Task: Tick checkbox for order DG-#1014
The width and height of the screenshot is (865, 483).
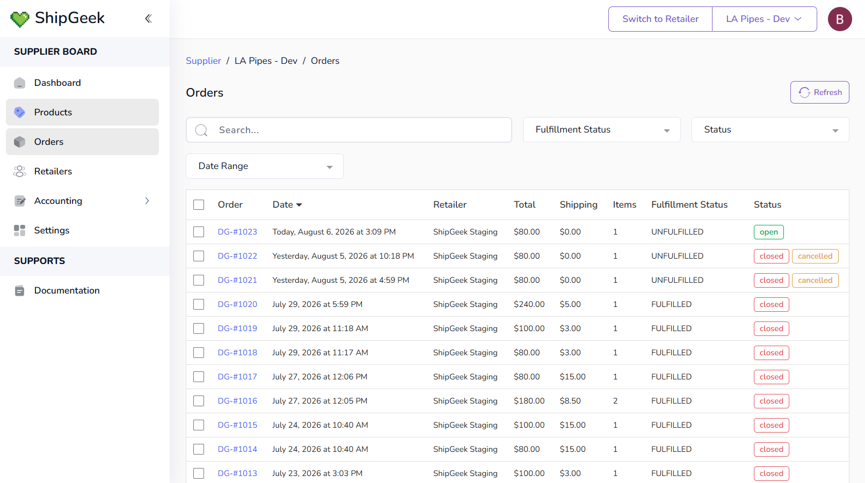Action: coord(199,449)
